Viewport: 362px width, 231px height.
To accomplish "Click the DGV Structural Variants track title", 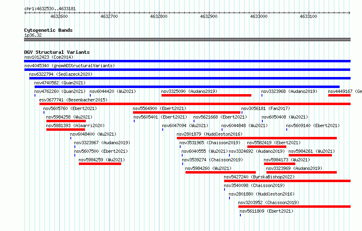I will 57,52.
